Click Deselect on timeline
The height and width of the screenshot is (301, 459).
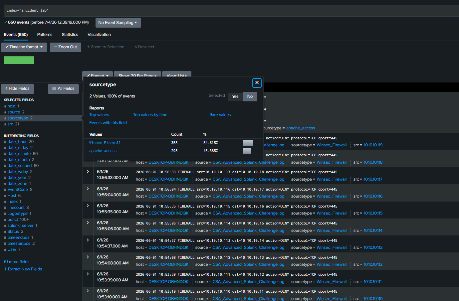144,47
